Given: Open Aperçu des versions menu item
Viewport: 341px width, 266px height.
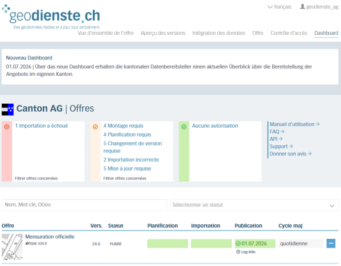Looking at the screenshot, I should tap(163, 33).
